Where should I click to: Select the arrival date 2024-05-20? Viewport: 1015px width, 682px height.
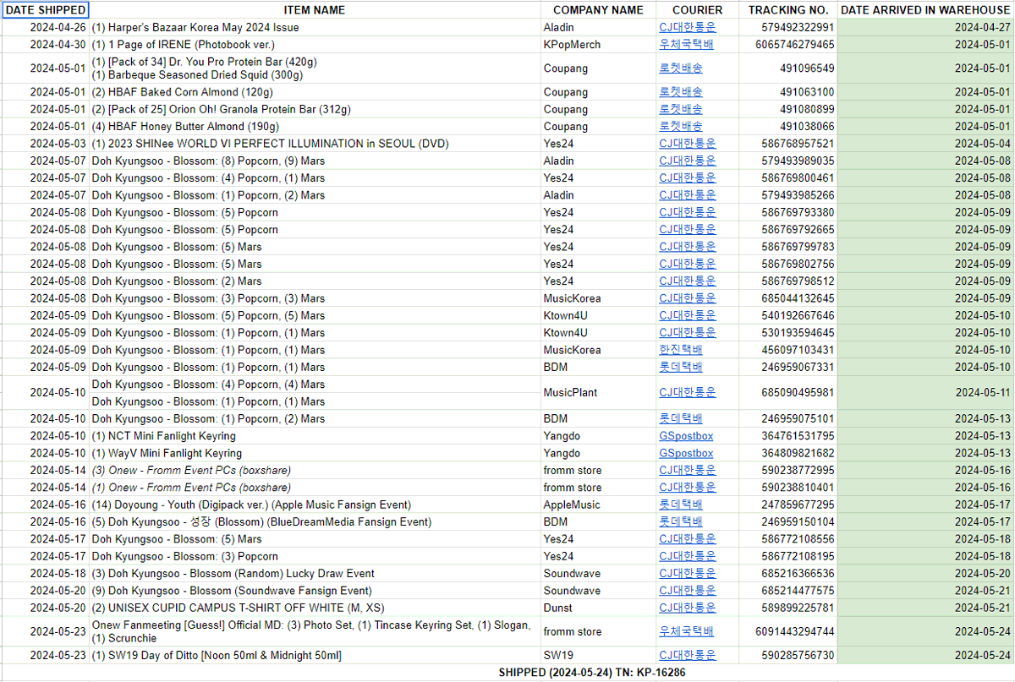(926, 573)
